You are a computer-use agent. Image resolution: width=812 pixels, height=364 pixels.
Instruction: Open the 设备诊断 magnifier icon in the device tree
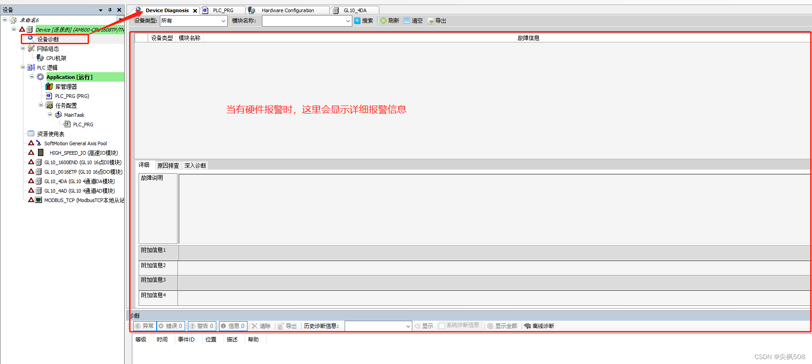tap(31, 39)
